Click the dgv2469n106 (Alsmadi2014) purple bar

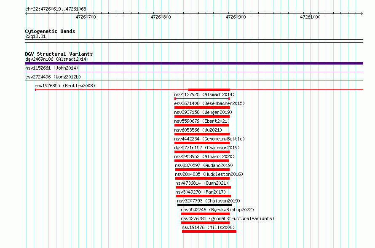tap(194, 63)
